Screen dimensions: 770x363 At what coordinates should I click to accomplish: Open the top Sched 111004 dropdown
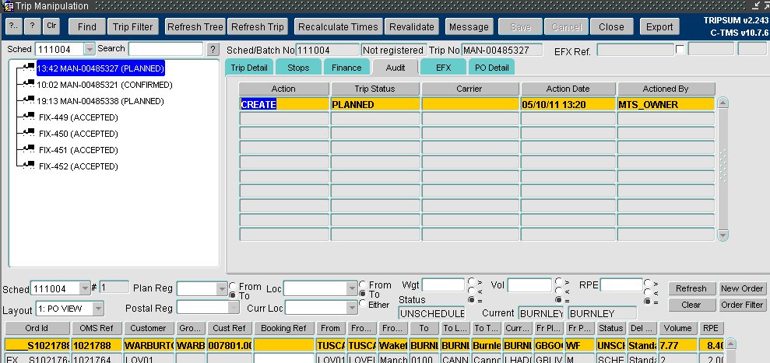[x=90, y=49]
